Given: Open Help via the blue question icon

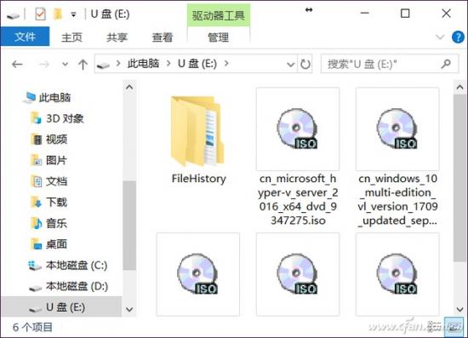Looking at the screenshot, I should pyautogui.click(x=458, y=37).
